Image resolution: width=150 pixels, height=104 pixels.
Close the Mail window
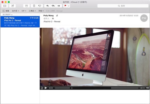[2, 2]
